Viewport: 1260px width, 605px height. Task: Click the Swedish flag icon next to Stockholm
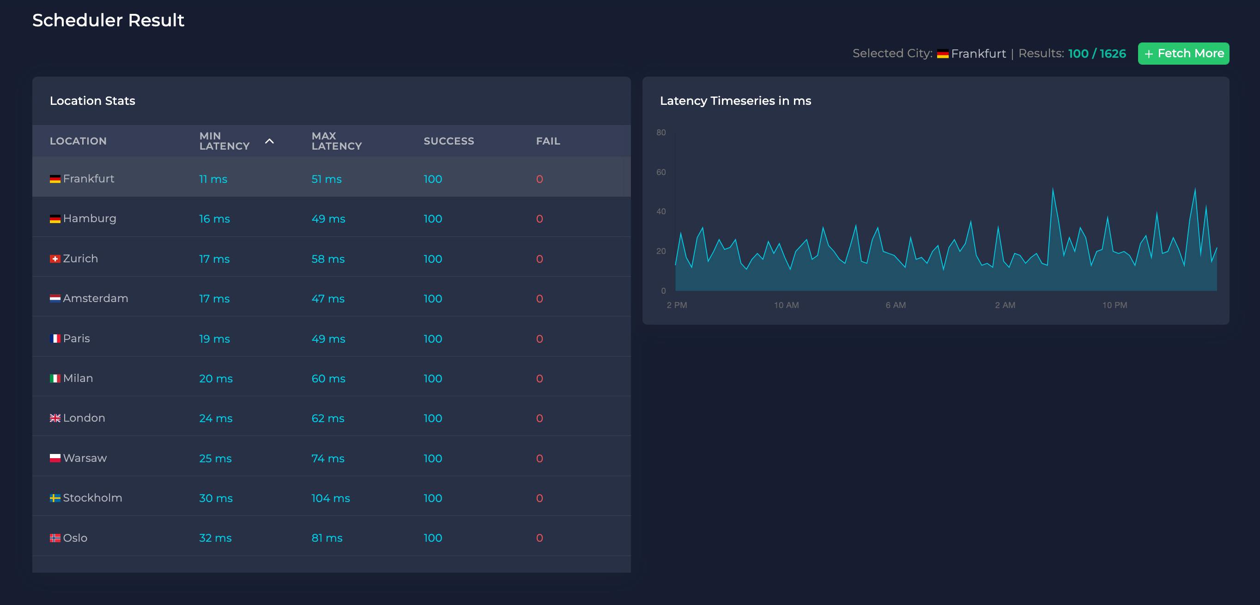(55, 497)
